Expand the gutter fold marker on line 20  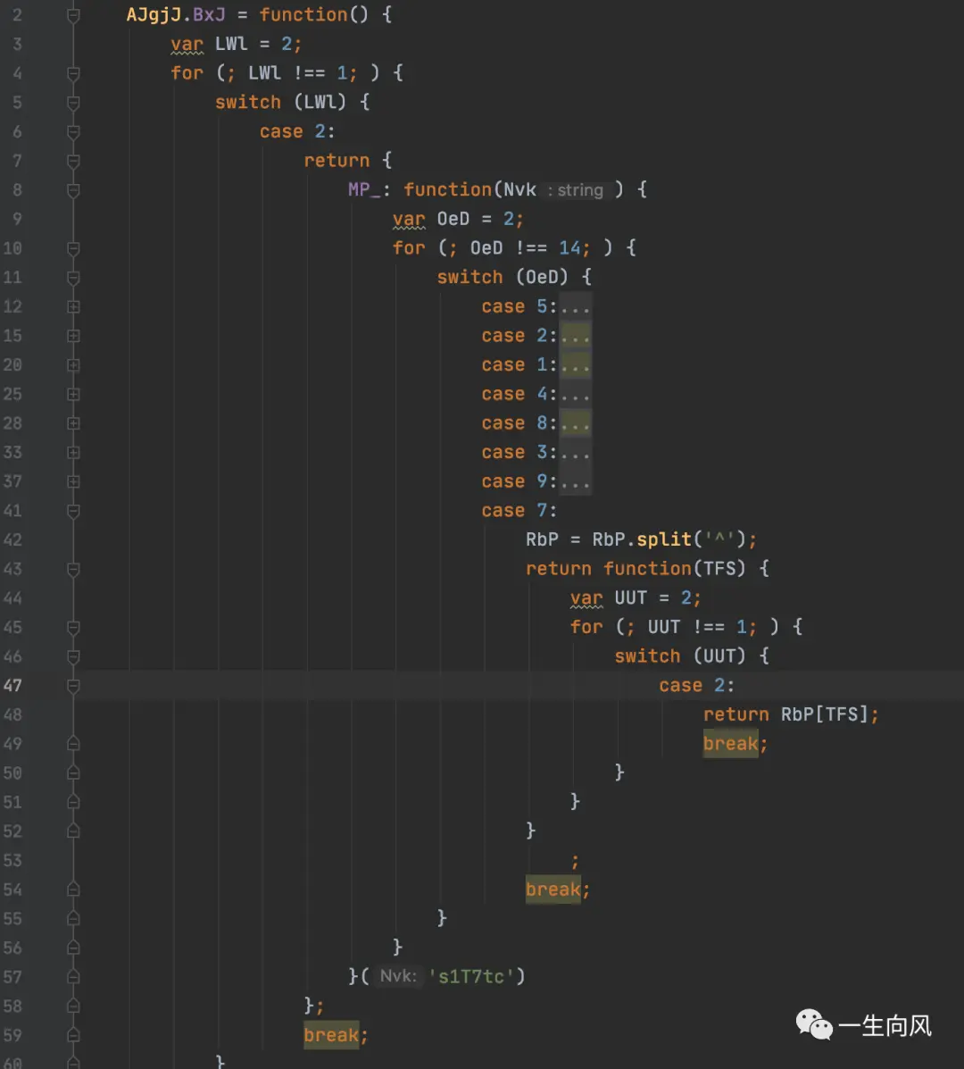(x=73, y=364)
